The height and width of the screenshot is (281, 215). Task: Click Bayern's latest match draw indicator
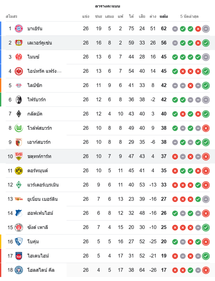[206, 29]
